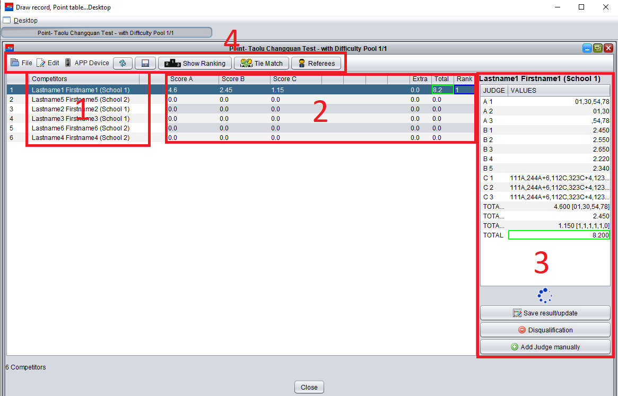Select competitor Lastname4 Firstname4 row
This screenshot has height=396, width=618.
pos(81,137)
